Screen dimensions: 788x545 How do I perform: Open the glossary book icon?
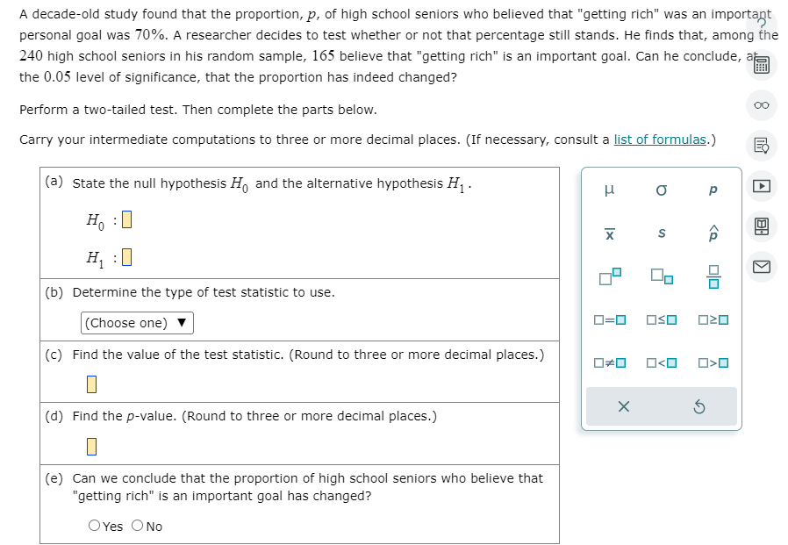pyautogui.click(x=761, y=227)
